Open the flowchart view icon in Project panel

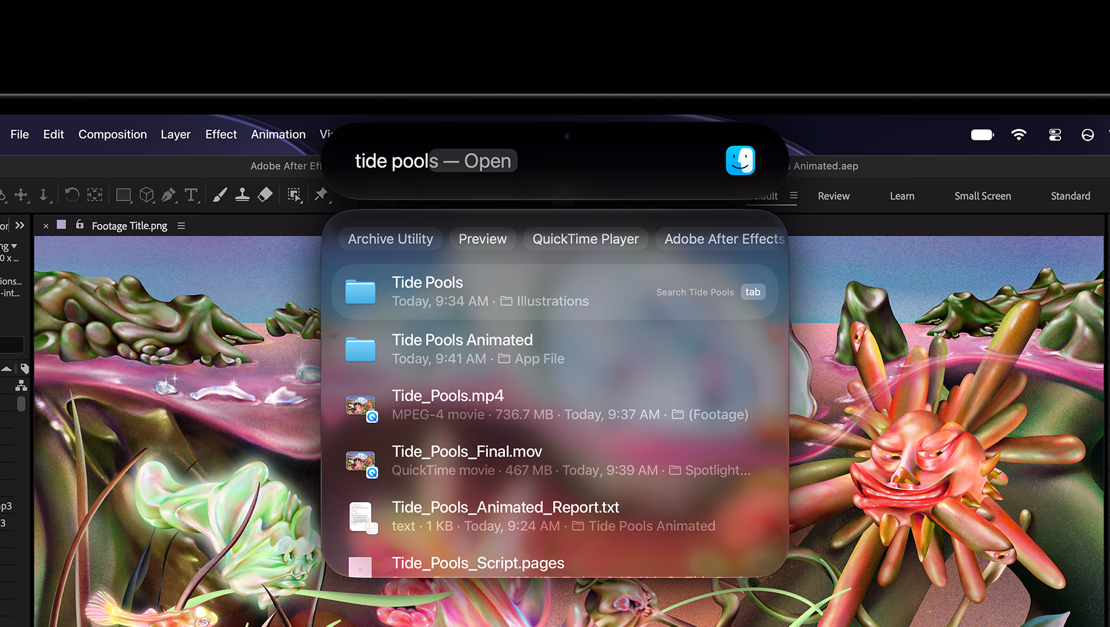click(21, 386)
